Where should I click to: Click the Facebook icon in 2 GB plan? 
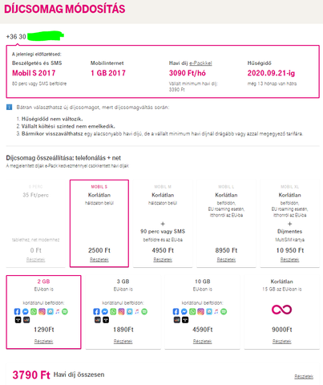coord(17,311)
